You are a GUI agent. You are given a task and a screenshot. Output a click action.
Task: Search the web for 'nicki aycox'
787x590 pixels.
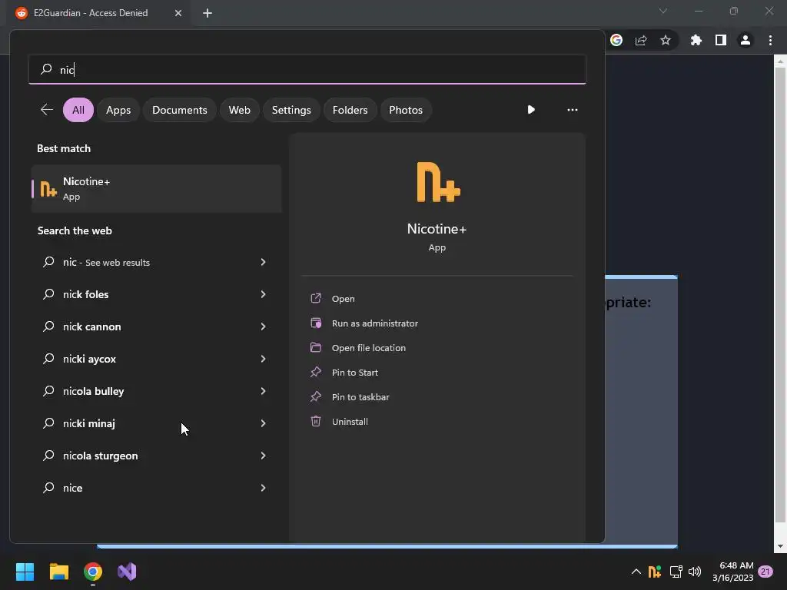click(156, 359)
